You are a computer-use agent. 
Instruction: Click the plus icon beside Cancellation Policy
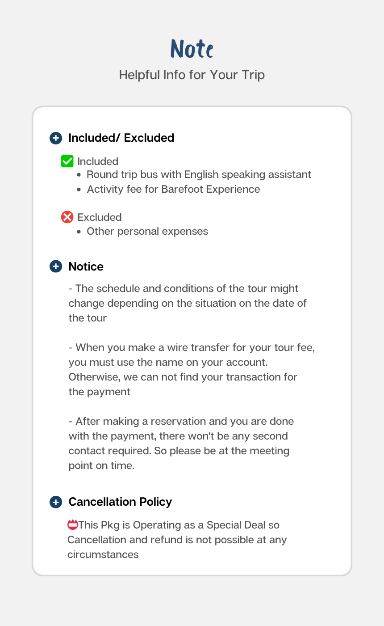point(55,502)
